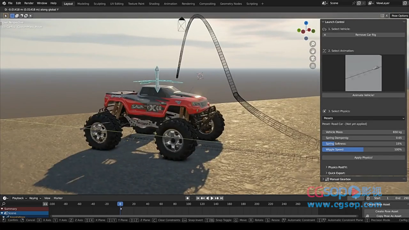409x230 pixels.
Task: Open the view layer browse icon
Action: tap(371, 3)
